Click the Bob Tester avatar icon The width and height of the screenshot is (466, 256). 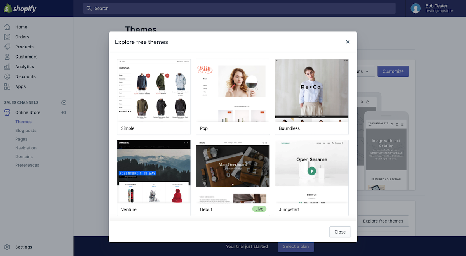pyautogui.click(x=416, y=8)
